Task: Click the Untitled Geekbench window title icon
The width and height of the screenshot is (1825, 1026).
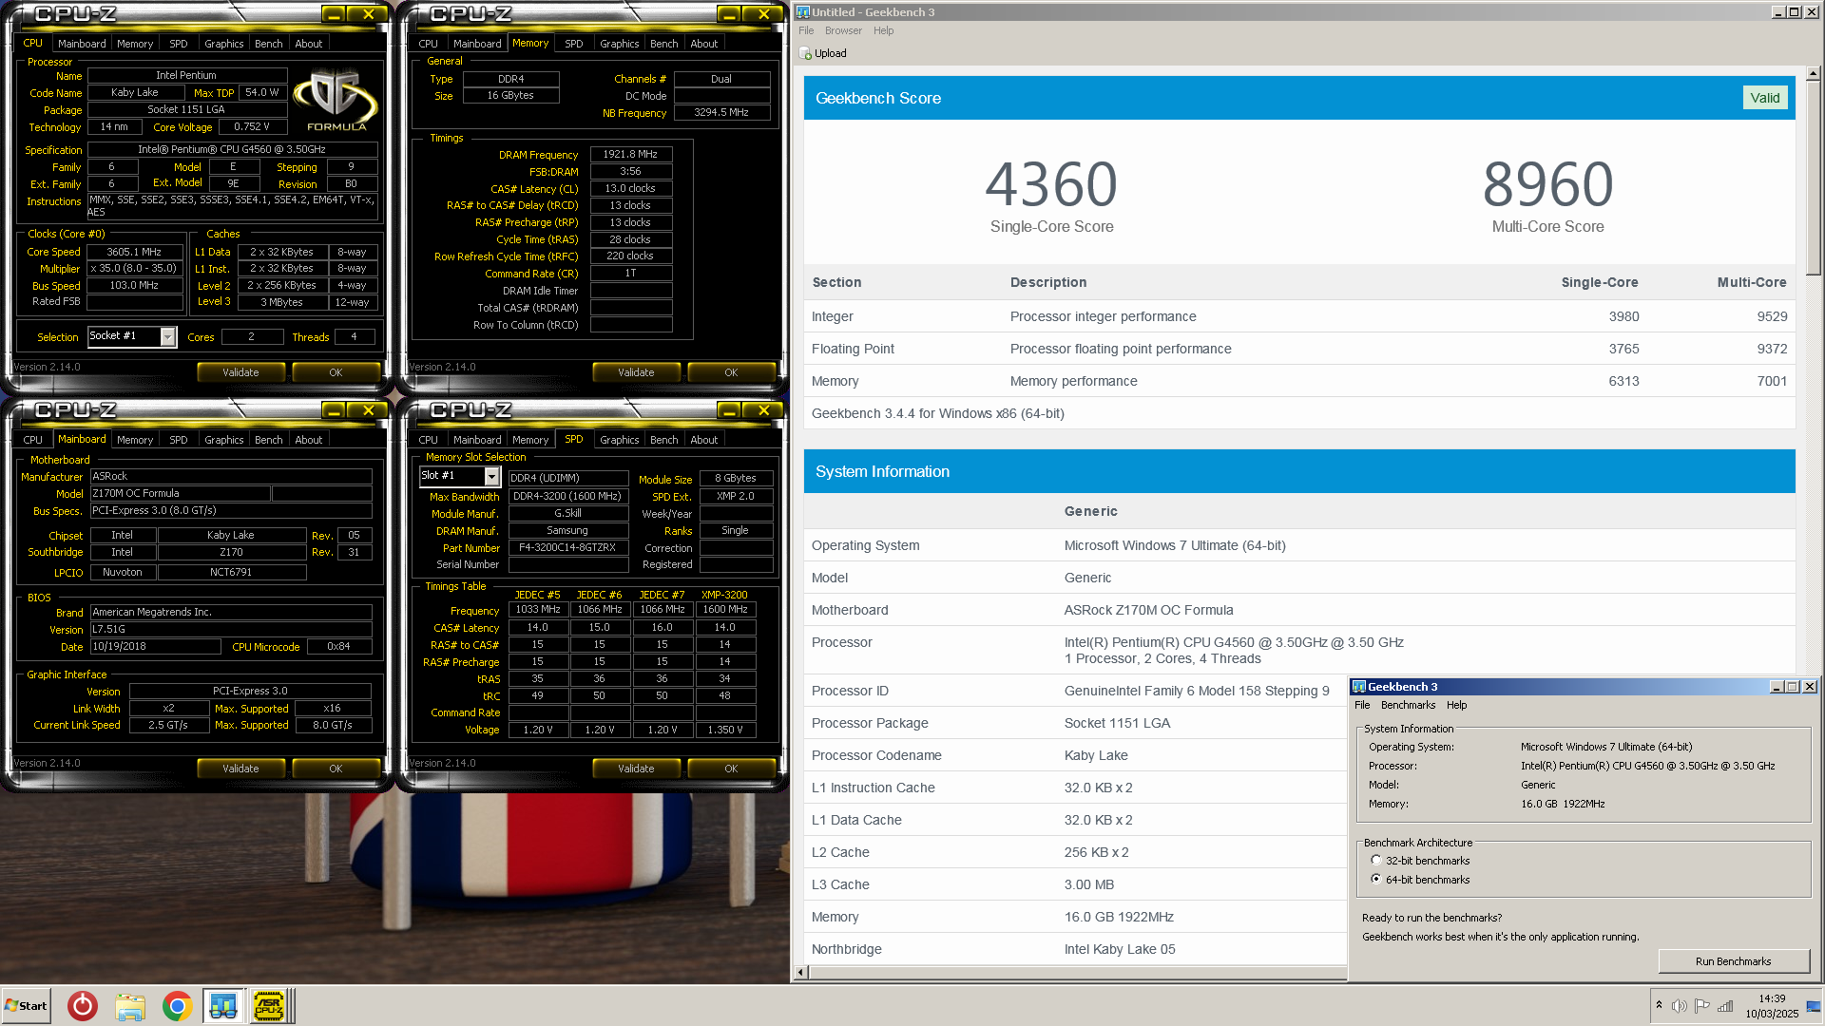Action: (803, 12)
